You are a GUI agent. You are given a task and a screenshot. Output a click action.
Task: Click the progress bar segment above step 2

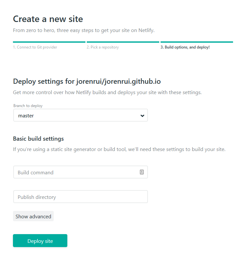(123, 42)
